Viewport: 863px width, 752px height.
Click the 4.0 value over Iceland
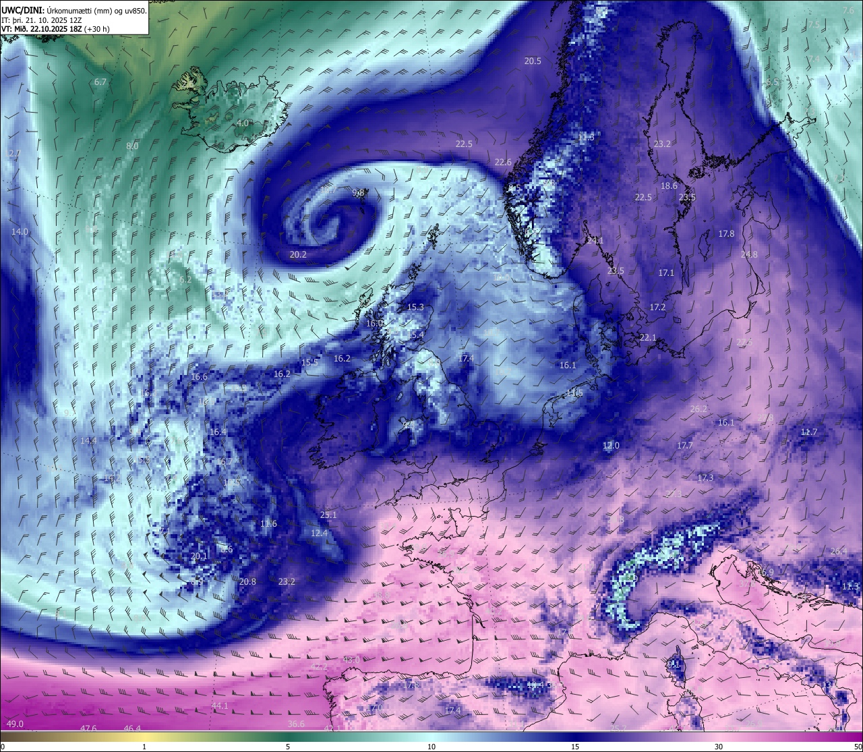pyautogui.click(x=243, y=123)
